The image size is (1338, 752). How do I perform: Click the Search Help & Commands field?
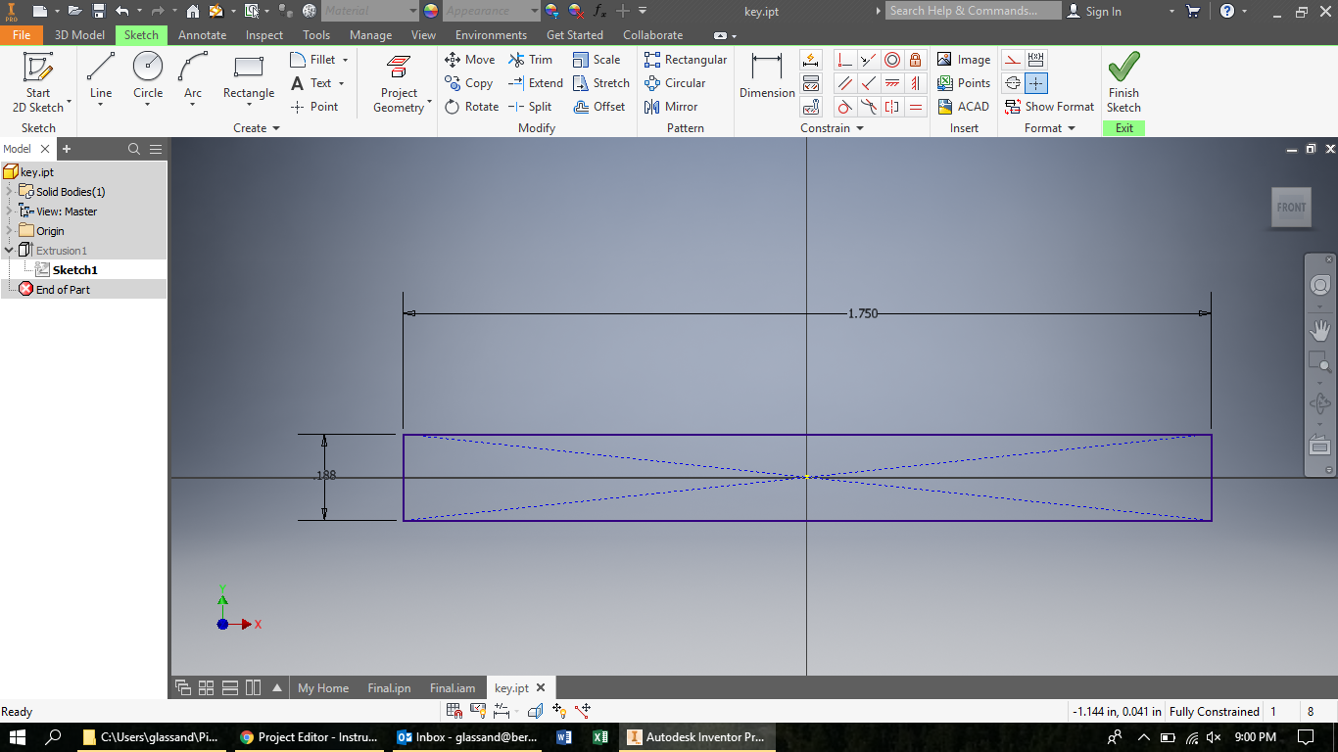974,11
